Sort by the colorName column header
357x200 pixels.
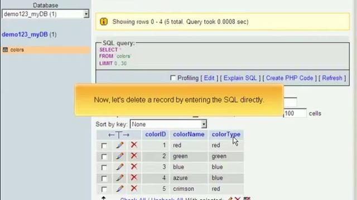(189, 134)
